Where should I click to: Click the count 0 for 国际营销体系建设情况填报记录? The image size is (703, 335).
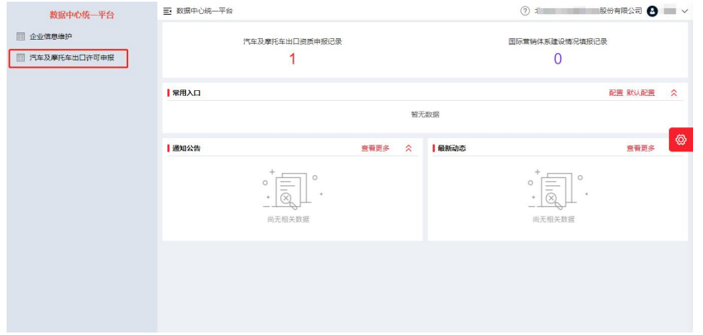point(557,59)
